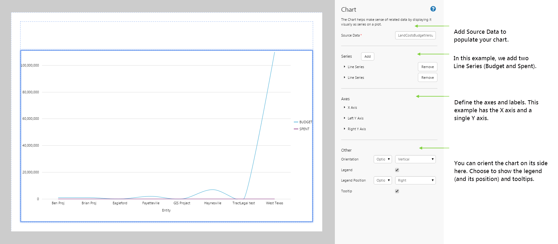Open the Chart help icon
Image resolution: width=558 pixels, height=244 pixels.
(433, 9)
